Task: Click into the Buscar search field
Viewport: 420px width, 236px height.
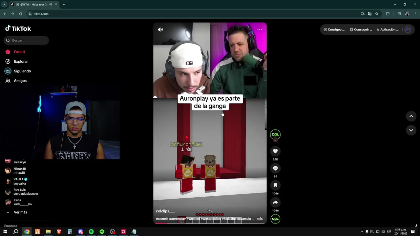Action: 26,40
